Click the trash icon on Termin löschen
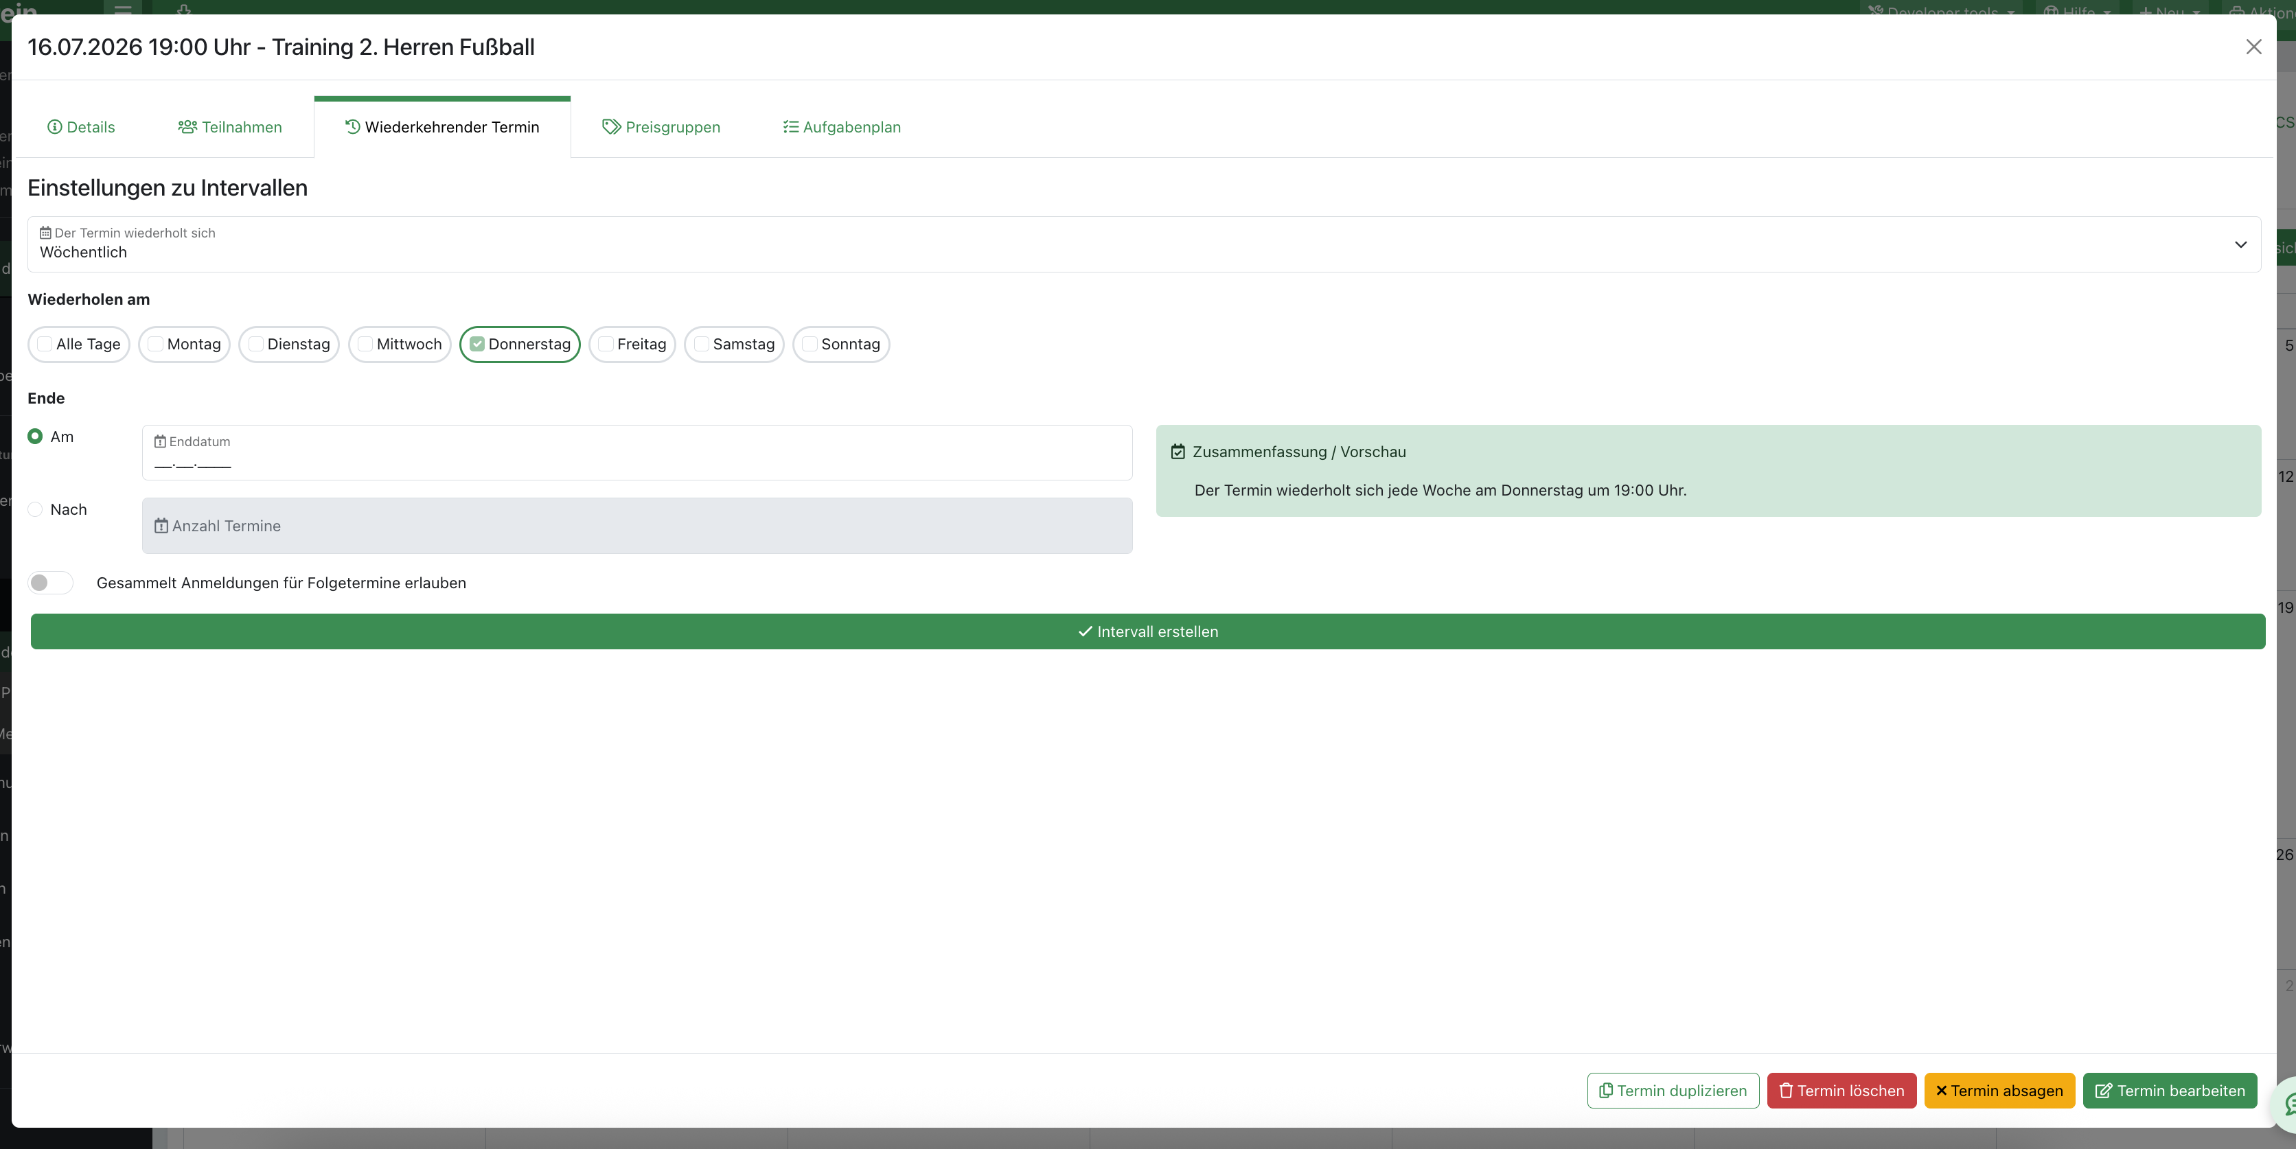Viewport: 2296px width, 1149px height. coord(1785,1090)
